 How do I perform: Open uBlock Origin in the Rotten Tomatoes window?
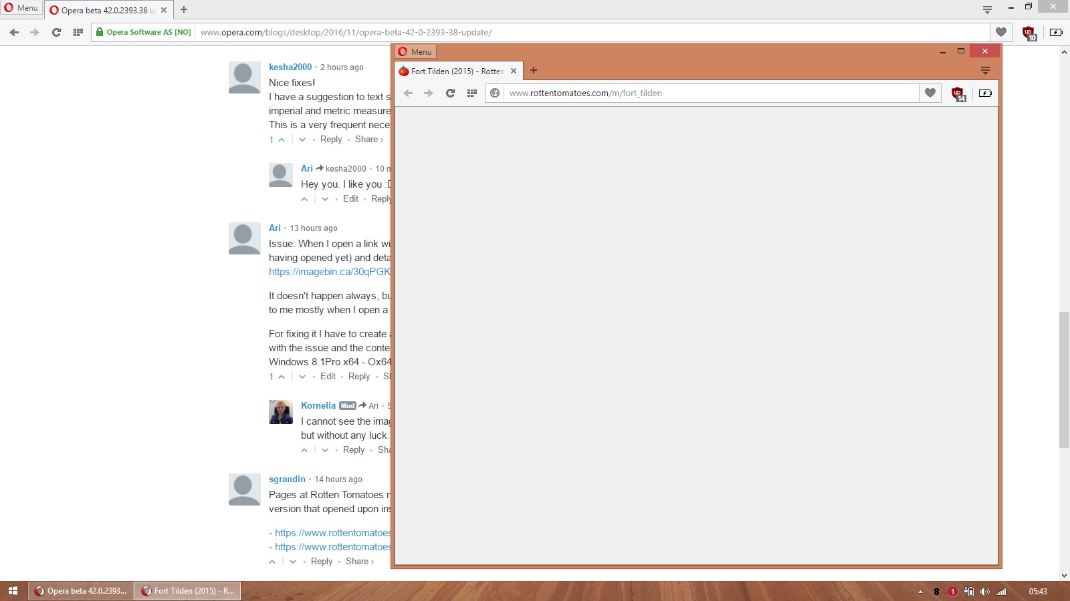click(x=958, y=93)
